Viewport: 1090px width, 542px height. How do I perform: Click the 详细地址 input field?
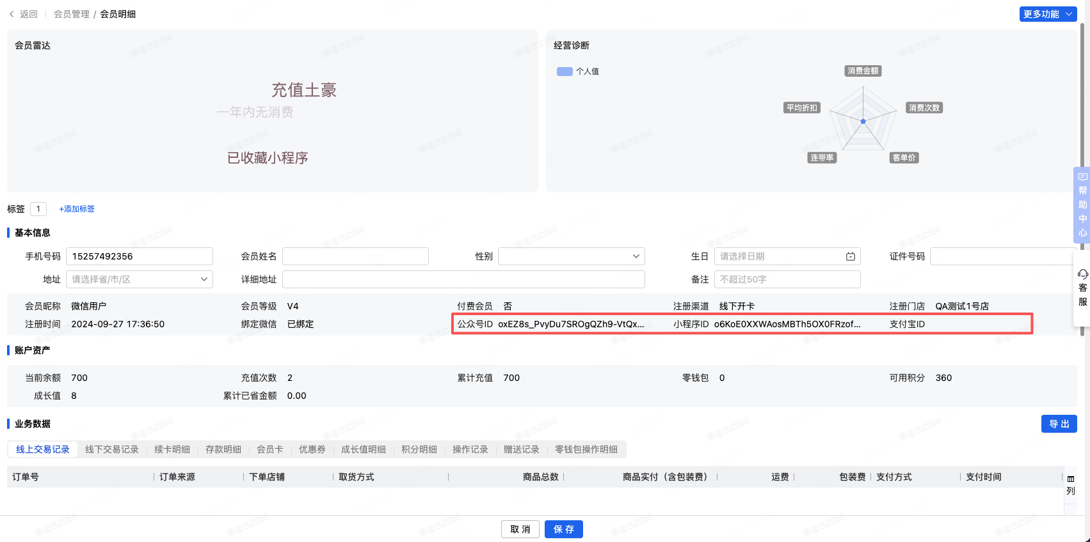[x=463, y=279]
